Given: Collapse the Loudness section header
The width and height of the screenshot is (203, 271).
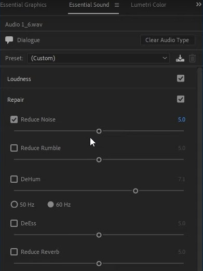Looking at the screenshot, I should click(19, 79).
